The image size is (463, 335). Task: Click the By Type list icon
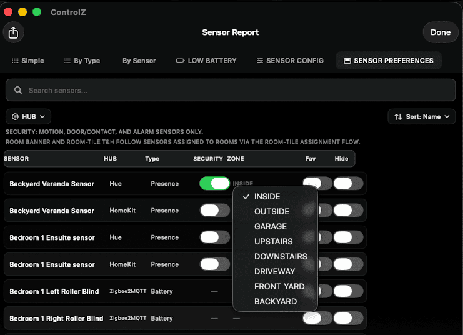click(67, 61)
